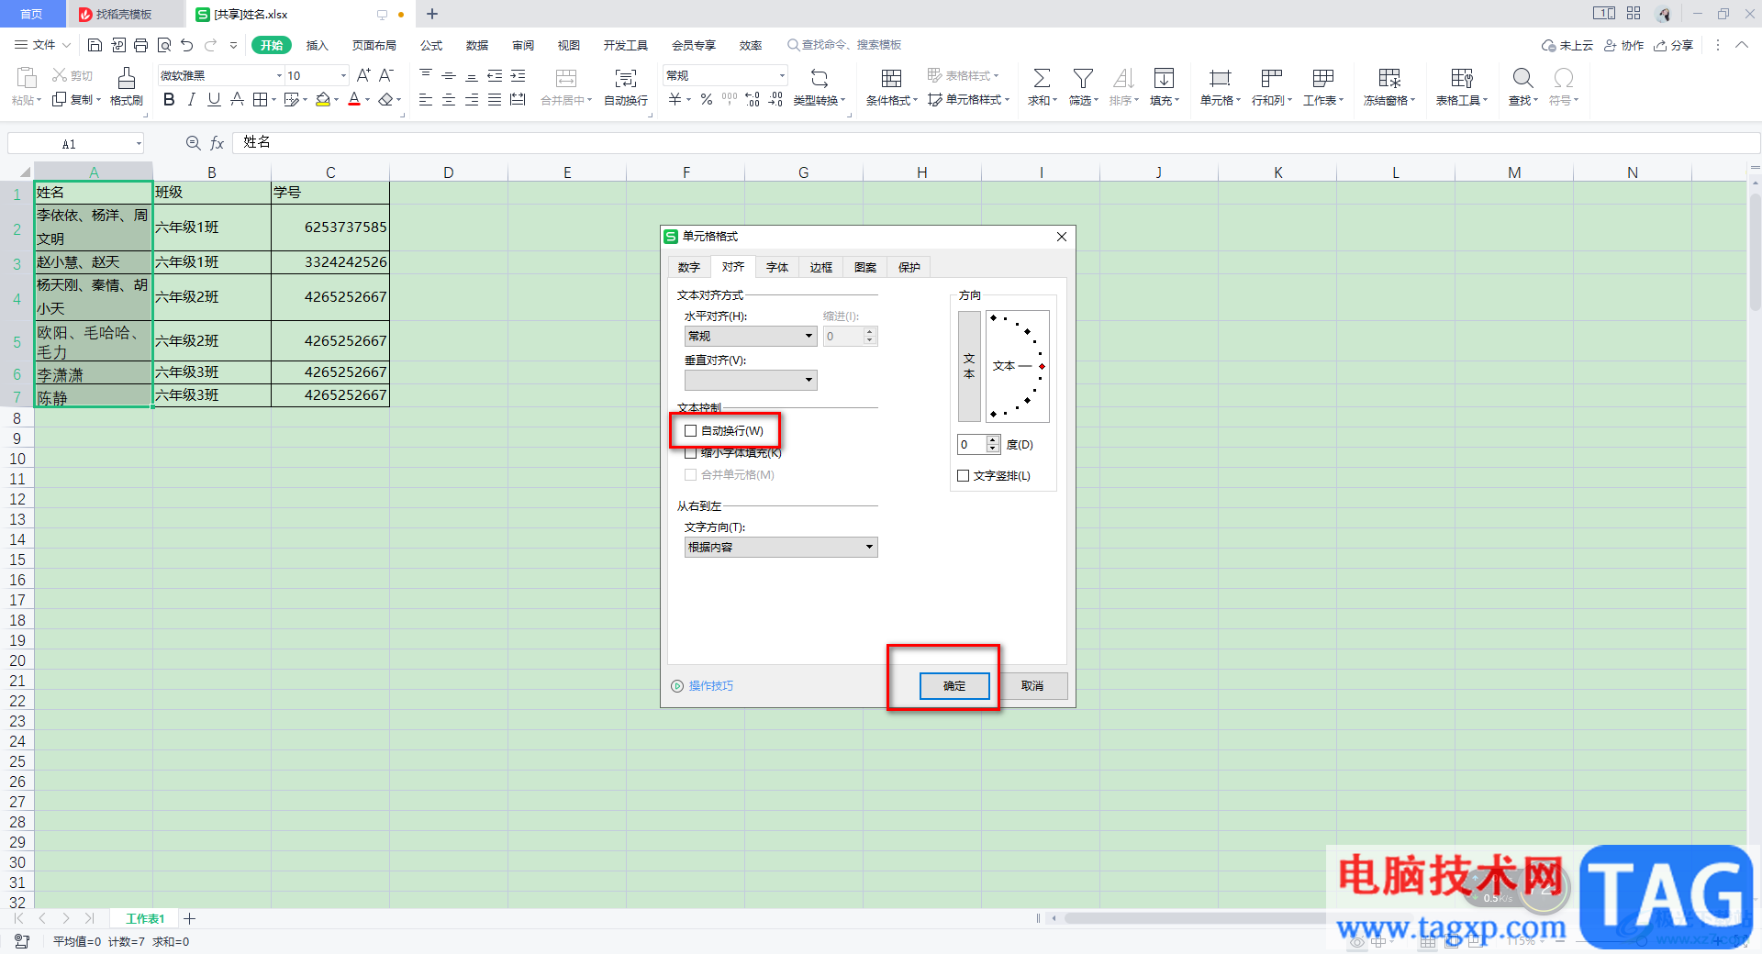Click the Undo arrow icon
Image resolution: width=1762 pixels, height=954 pixels.
click(187, 45)
